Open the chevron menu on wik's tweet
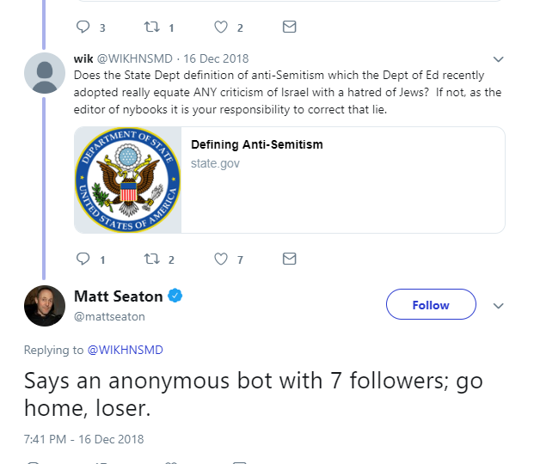 click(497, 60)
